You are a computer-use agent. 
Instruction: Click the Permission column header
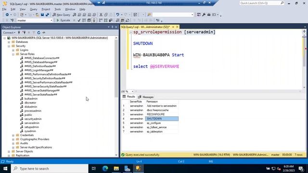(162, 101)
